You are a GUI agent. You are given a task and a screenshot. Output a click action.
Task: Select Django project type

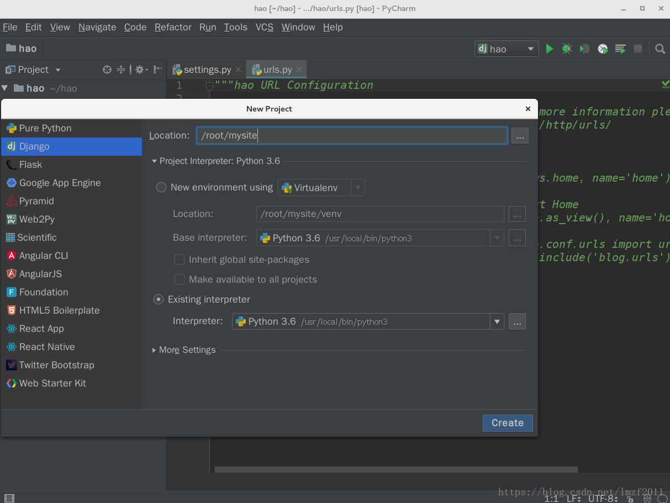71,146
